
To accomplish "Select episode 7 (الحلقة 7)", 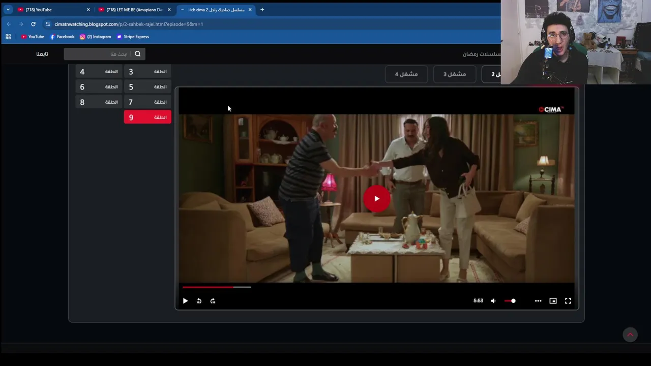I will coord(147,102).
